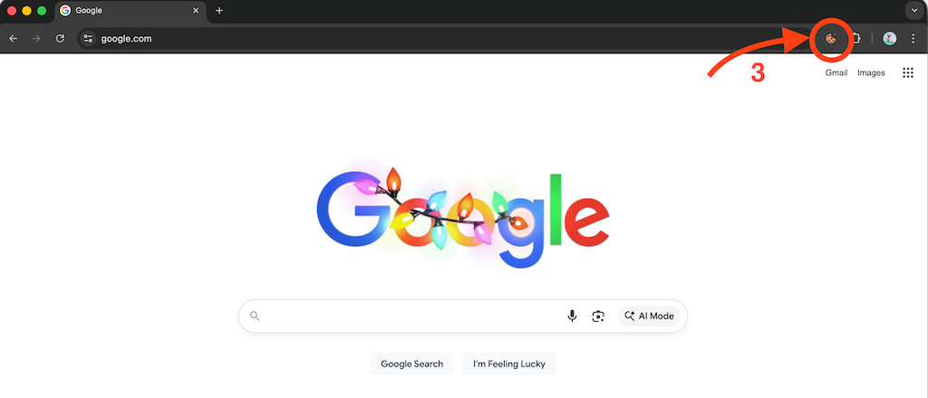Open the Extensions puzzle icon
This screenshot has width=928, height=398.
pyautogui.click(x=855, y=39)
